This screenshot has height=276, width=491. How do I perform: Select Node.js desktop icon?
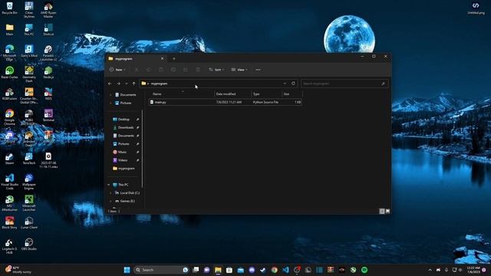click(x=48, y=73)
